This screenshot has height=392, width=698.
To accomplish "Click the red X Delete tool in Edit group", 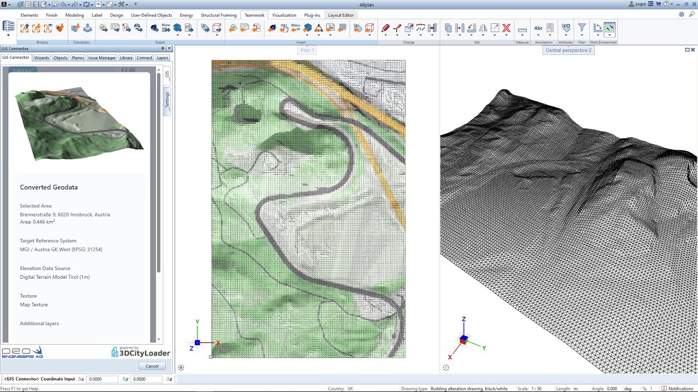I will coord(506,28).
